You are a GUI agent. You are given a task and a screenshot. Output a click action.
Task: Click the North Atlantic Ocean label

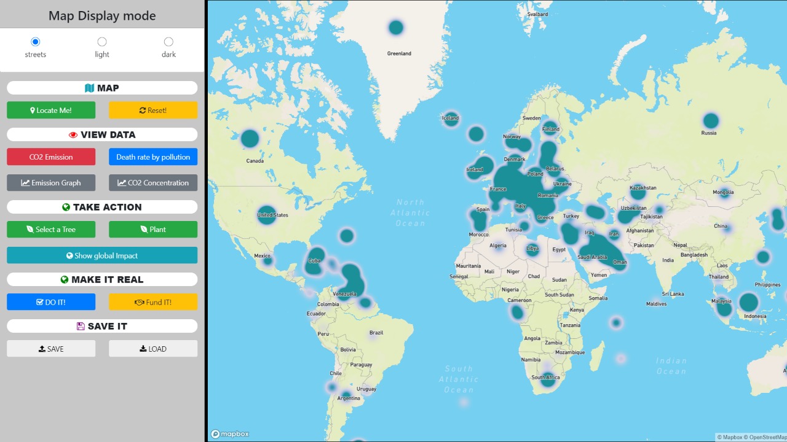pos(410,212)
